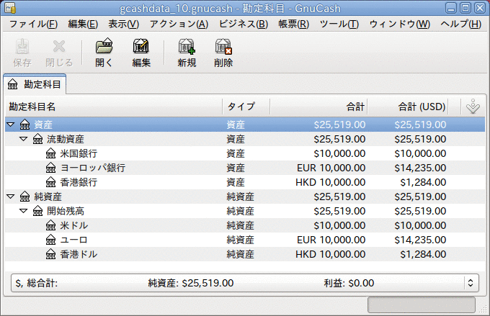Click EUR 10,000.00 total in ヨーロッパ銀行 row

pos(331,168)
